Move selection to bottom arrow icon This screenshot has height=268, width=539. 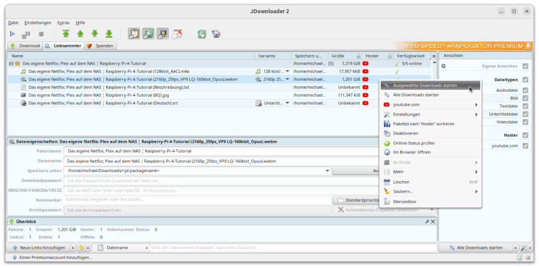(109, 34)
